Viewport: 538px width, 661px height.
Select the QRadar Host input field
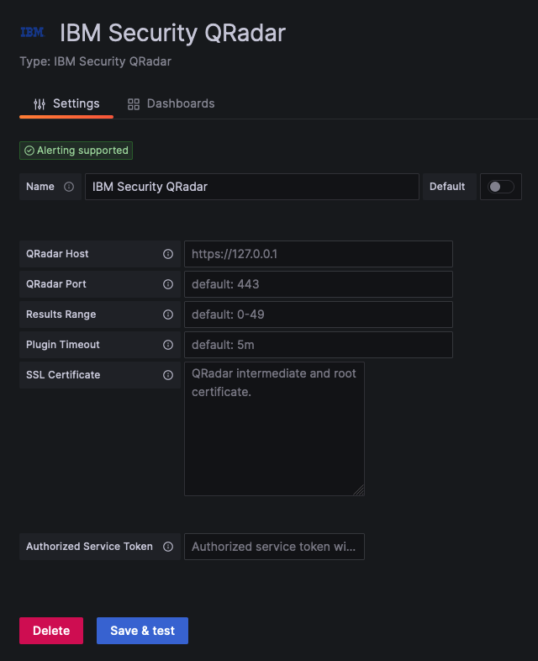(319, 254)
